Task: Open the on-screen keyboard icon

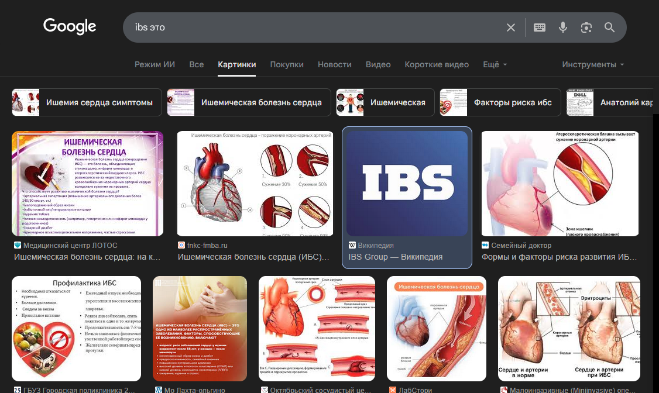Action: 540,27
